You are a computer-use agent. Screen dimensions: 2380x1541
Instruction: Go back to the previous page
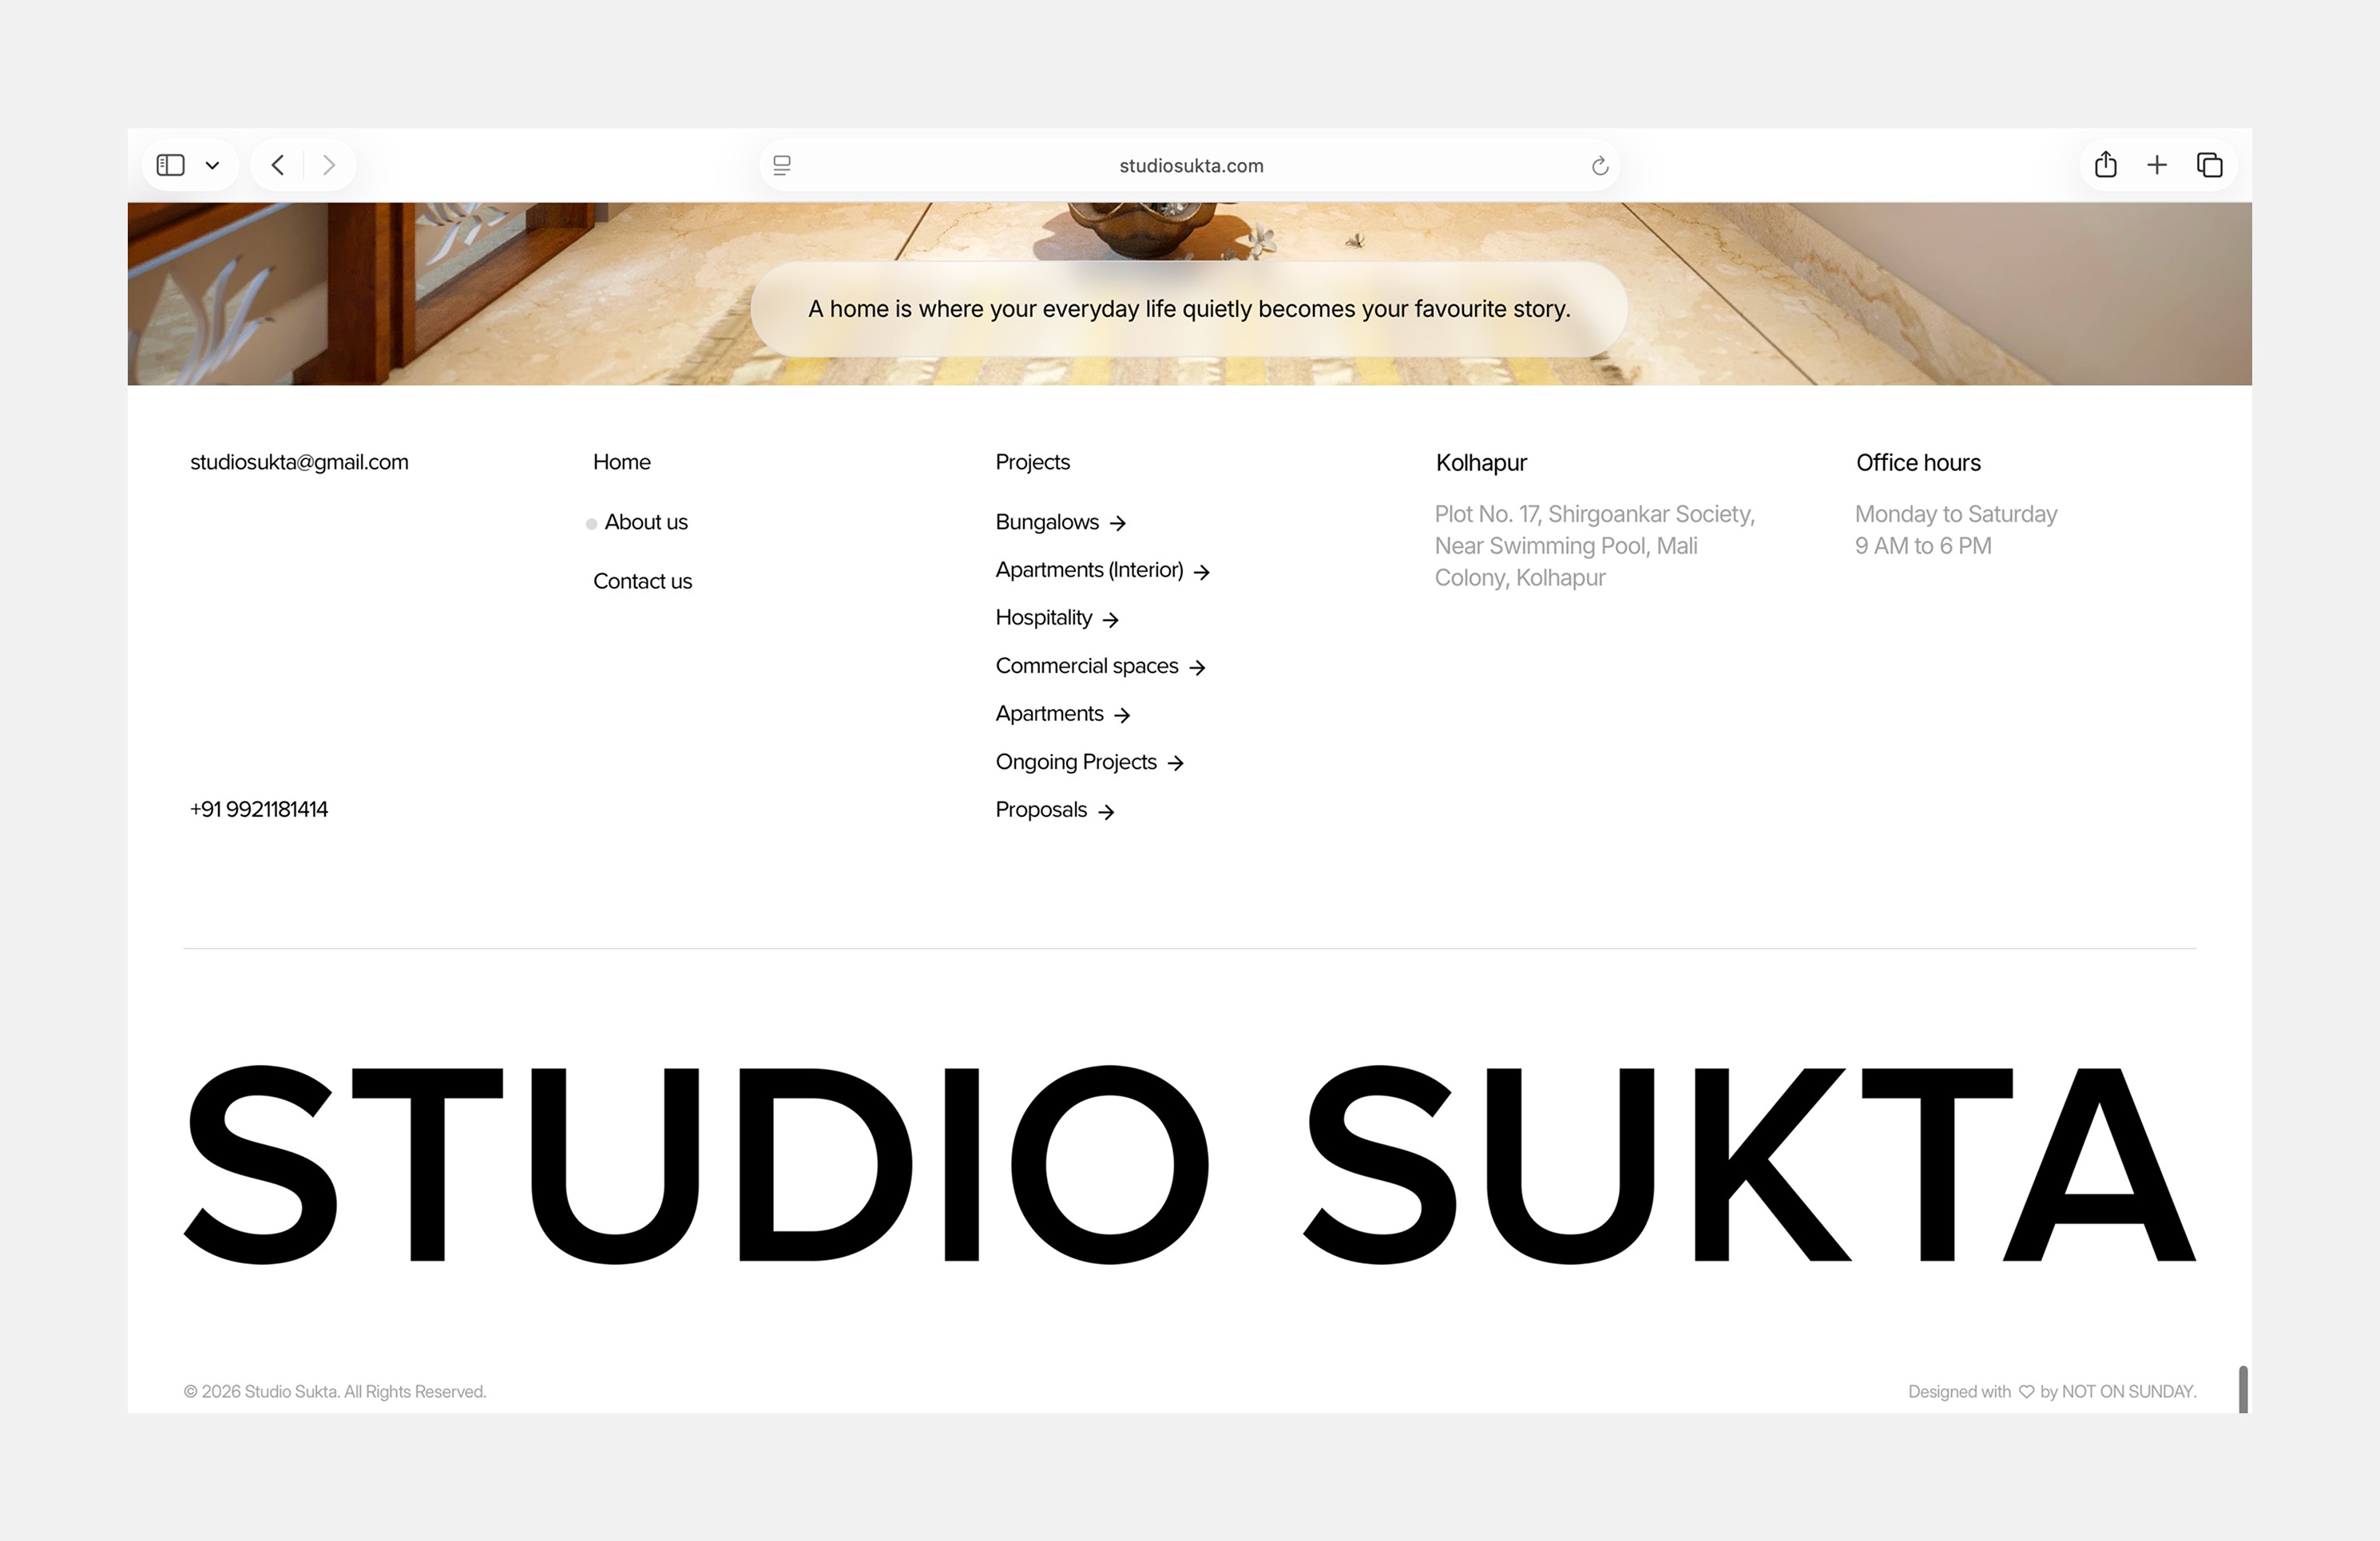click(x=278, y=165)
